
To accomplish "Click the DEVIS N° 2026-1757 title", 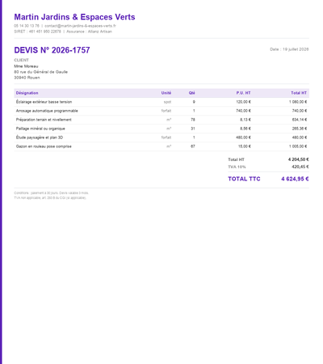I will (x=52, y=50).
